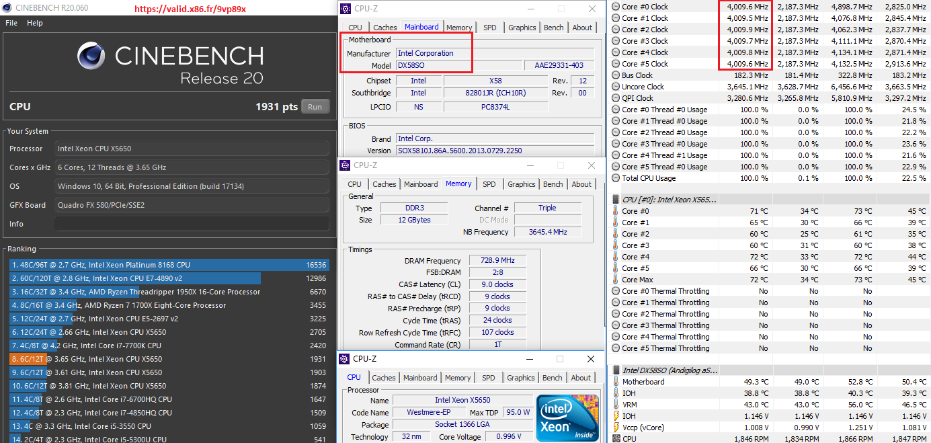Click the Core #0 temperature thermometer icon
The image size is (931, 443).
click(x=615, y=211)
